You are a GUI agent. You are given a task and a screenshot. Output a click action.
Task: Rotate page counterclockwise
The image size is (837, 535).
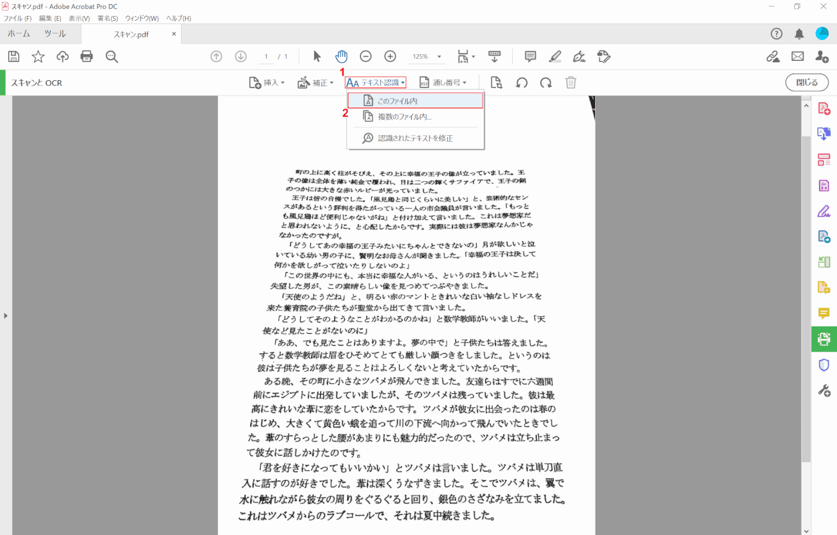(522, 83)
